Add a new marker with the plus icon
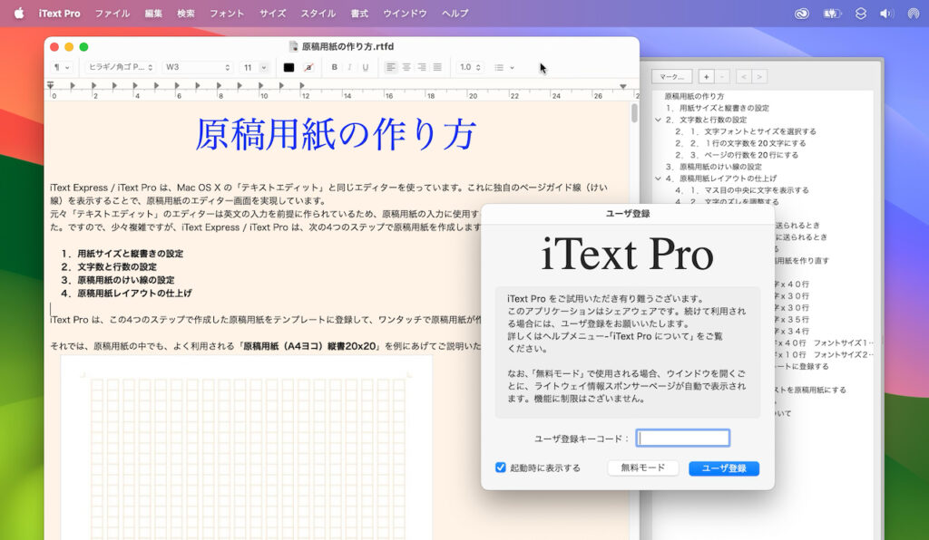929x540 pixels. 706,77
